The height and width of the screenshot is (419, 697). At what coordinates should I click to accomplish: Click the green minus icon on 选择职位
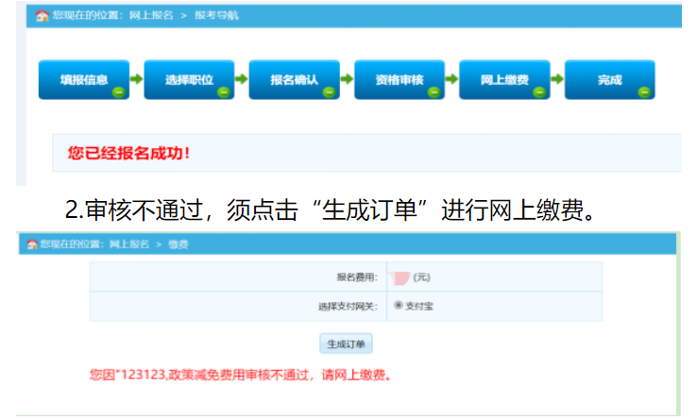223,92
